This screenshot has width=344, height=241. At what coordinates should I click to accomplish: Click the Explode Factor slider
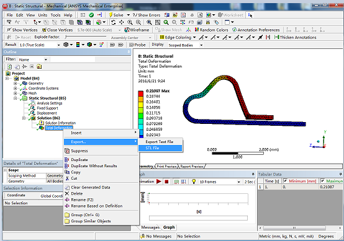click(x=86, y=37)
